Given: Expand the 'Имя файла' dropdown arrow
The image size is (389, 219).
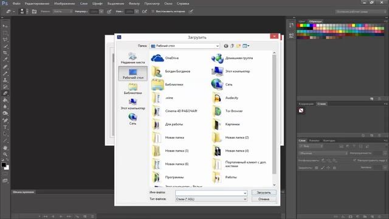Looking at the screenshot, I should point(245,193).
